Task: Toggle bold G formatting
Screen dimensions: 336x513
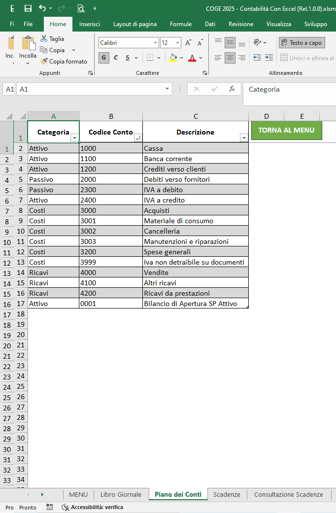Action: tap(104, 58)
